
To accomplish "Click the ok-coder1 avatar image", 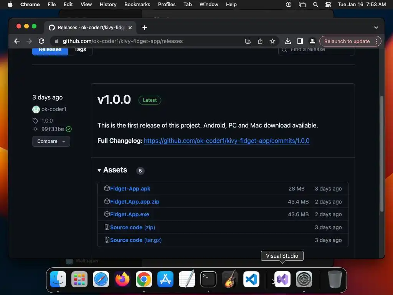I will pos(36,109).
